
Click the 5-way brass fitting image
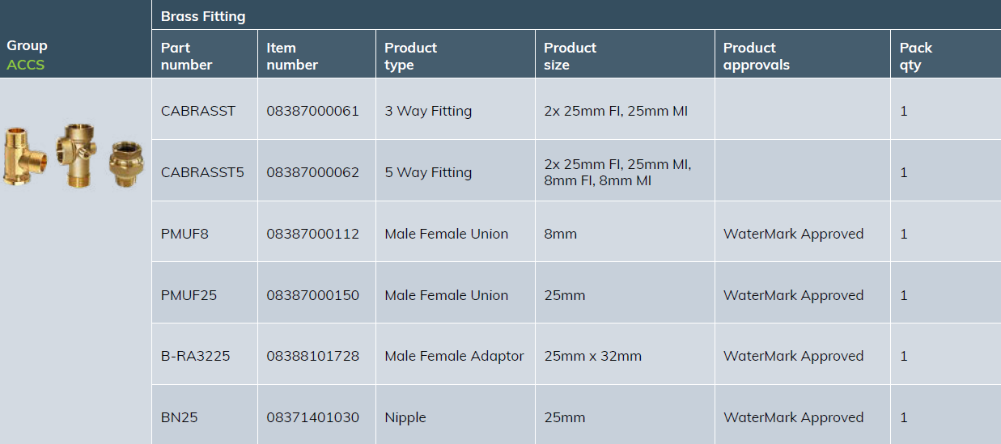(76, 156)
